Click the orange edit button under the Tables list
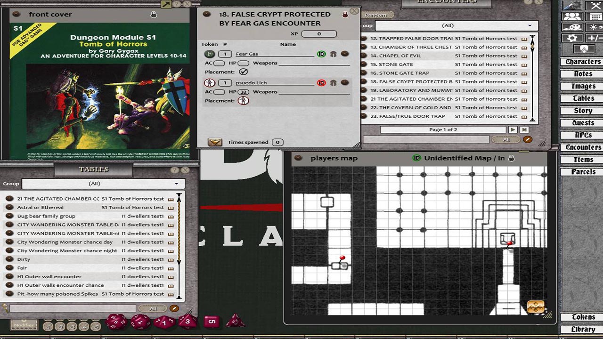603x339 pixels. pyautogui.click(x=173, y=308)
